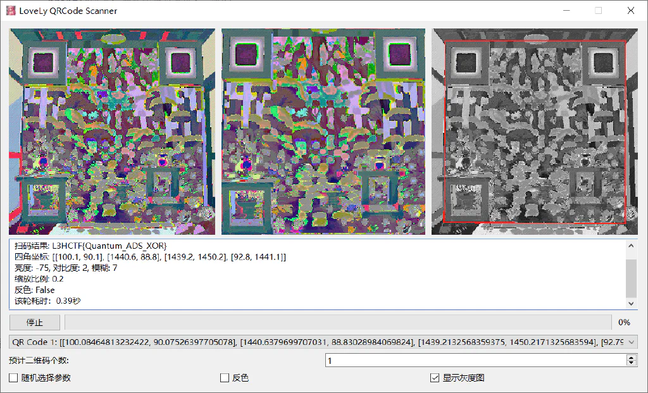Toggle the 反色 invert color checkbox
This screenshot has height=393, width=648.
pyautogui.click(x=225, y=378)
